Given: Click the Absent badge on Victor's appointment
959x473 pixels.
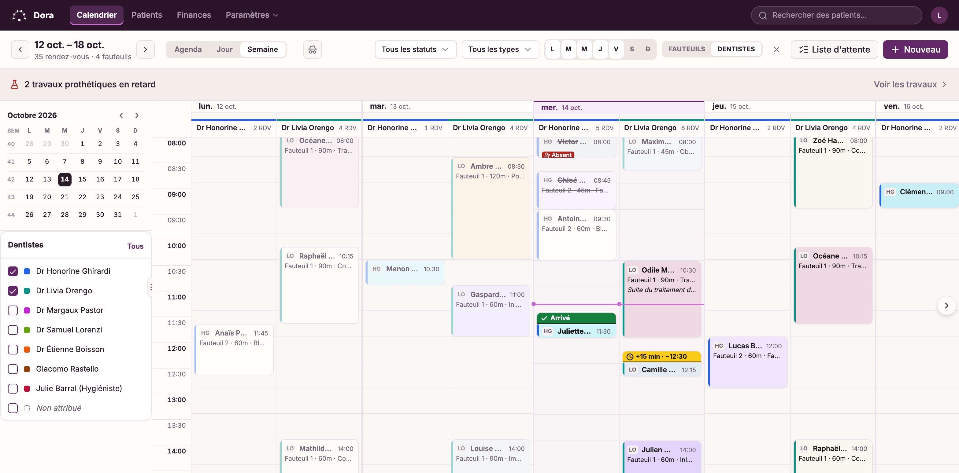Looking at the screenshot, I should [x=558, y=155].
